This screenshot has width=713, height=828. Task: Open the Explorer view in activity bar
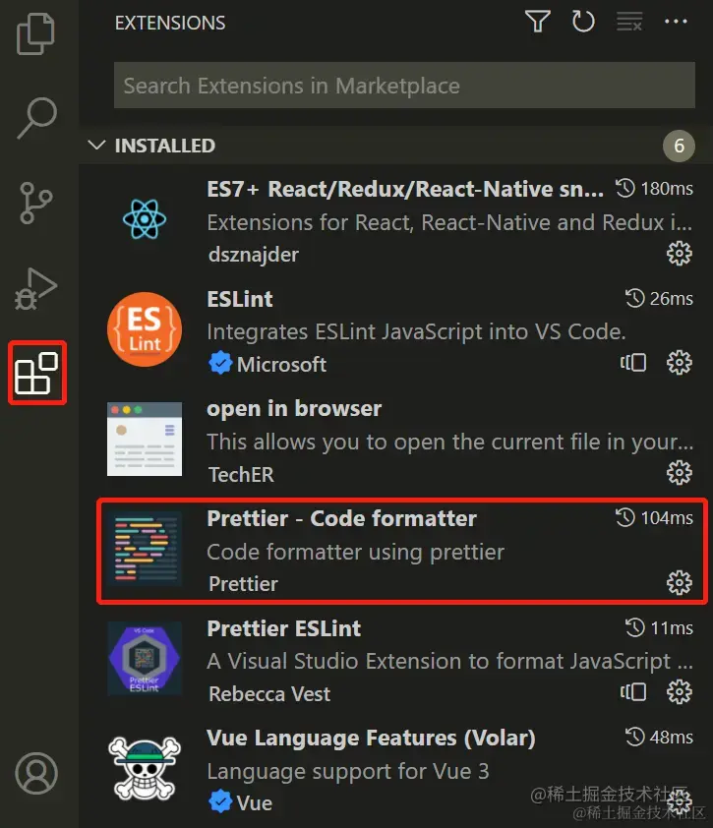[x=36, y=33]
